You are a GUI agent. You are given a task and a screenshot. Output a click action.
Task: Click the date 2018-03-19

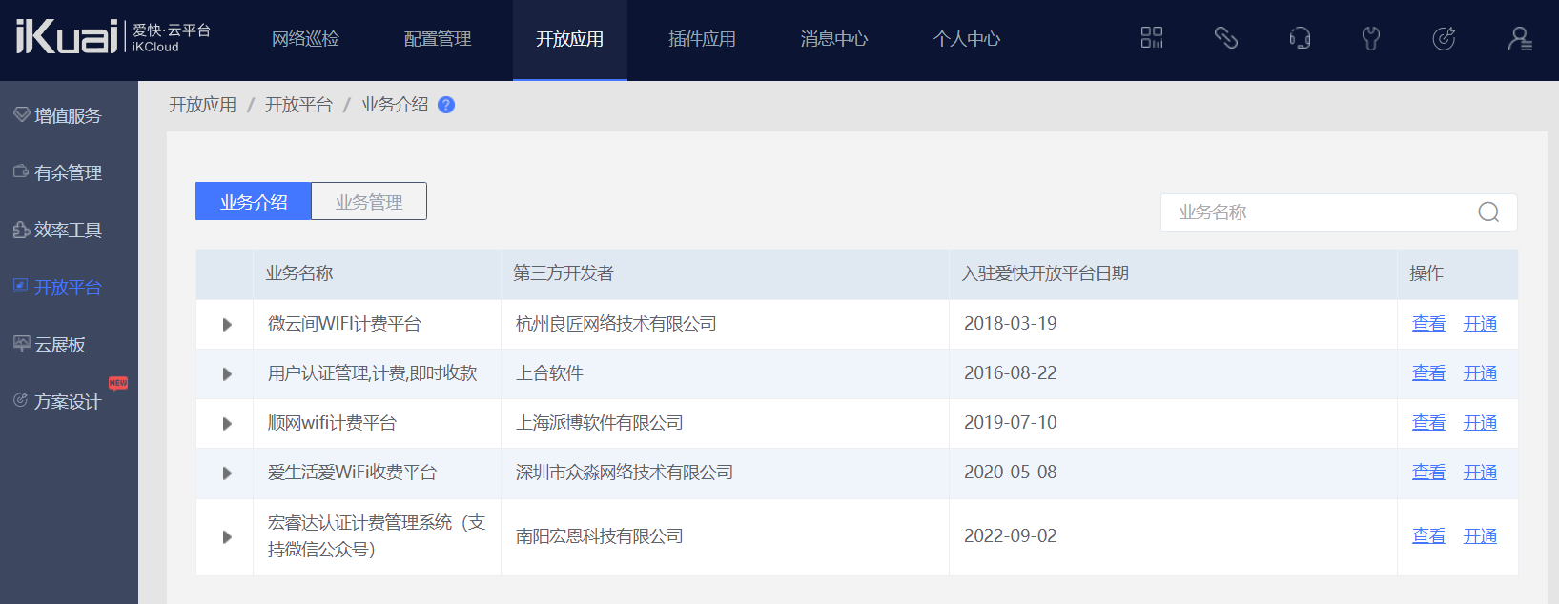(x=1011, y=324)
